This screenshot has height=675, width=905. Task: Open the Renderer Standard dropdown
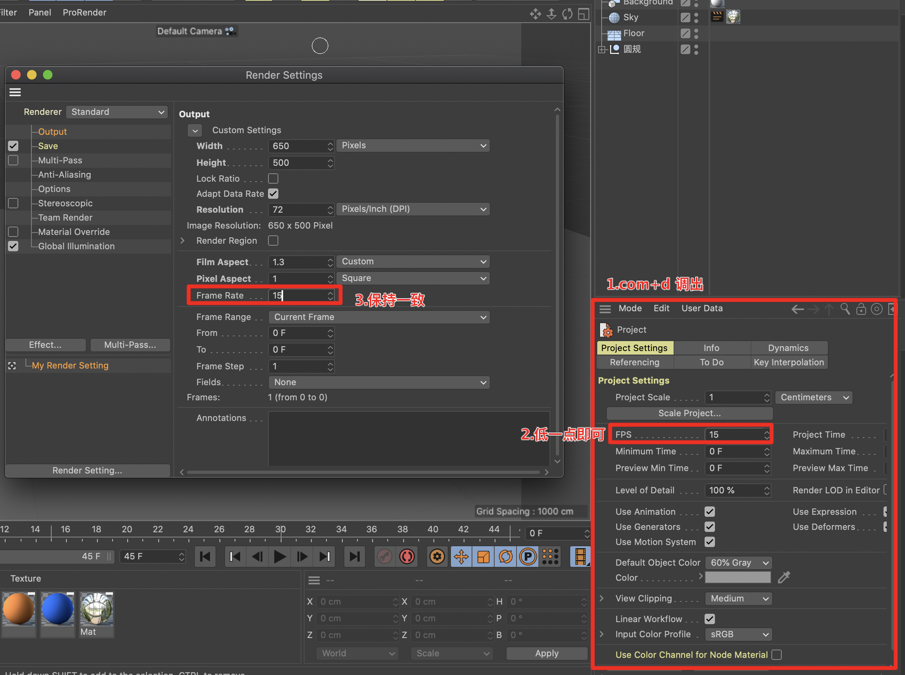[117, 112]
